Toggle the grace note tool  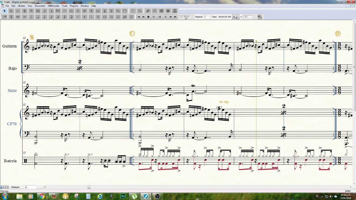131,17
